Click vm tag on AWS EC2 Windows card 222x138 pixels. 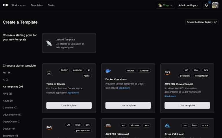coord(123,125)
